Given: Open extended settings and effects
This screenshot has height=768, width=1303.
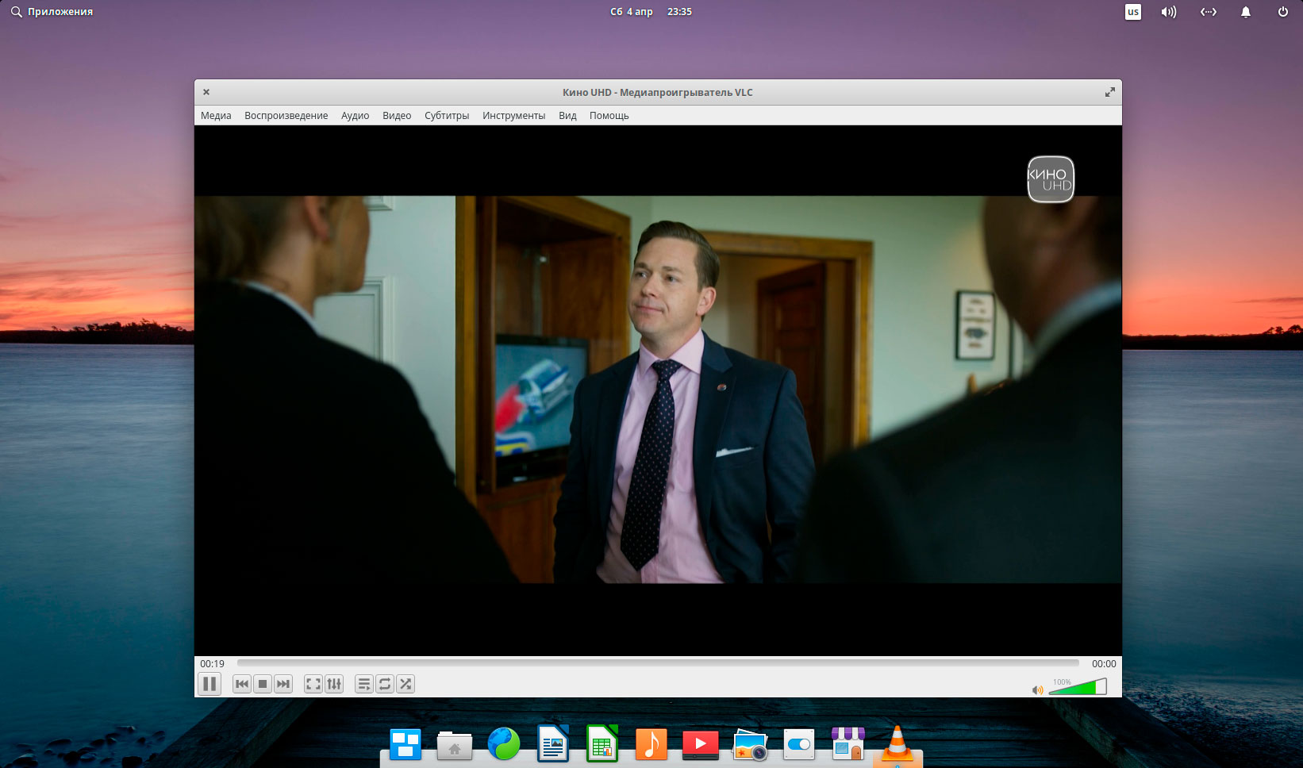Looking at the screenshot, I should [x=334, y=684].
